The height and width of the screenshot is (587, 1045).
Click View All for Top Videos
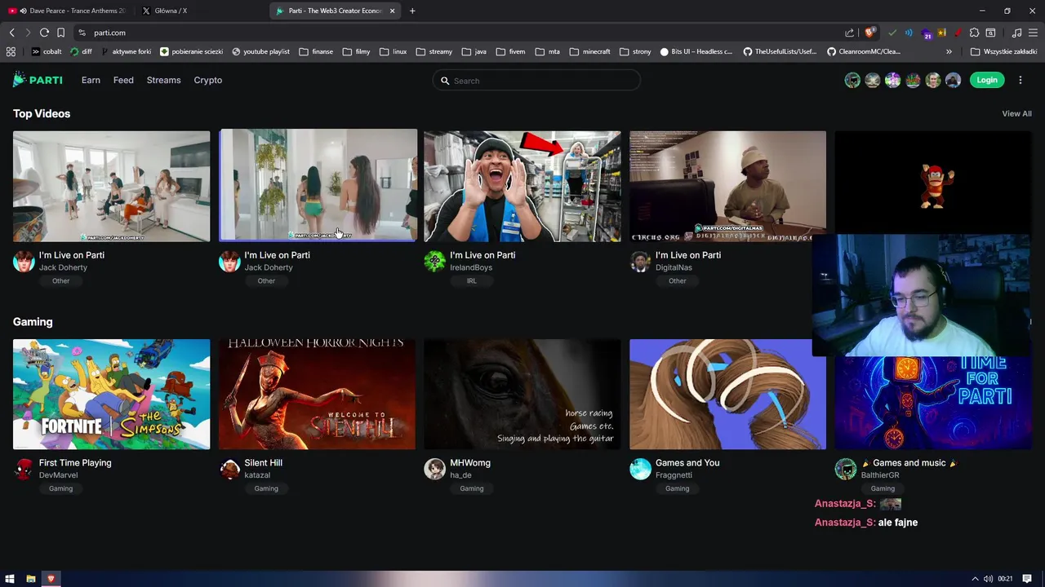[1016, 113]
